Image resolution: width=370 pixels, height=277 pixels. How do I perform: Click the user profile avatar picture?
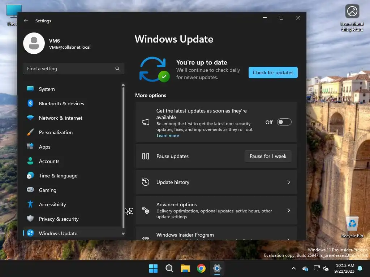tap(34, 43)
